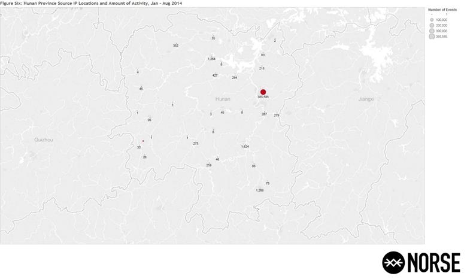The image size is (467, 279).
Task: Select the 100,000 circle in the legend
Action: (x=432, y=20)
